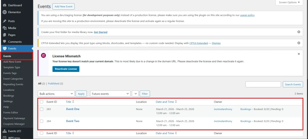Click the Pages icon in the sidebar

tap(5, 35)
